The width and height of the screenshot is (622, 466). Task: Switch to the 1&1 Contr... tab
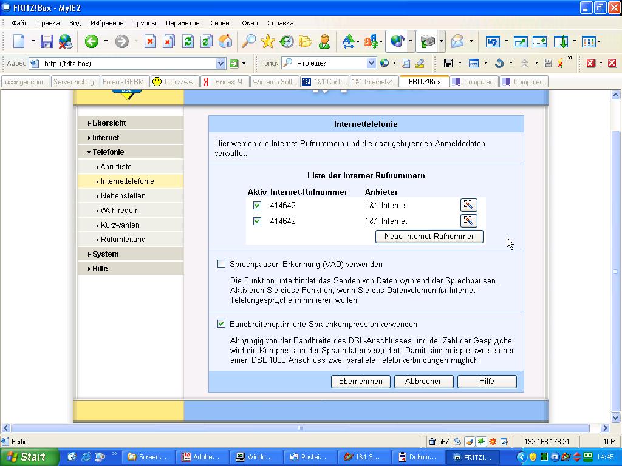click(x=324, y=82)
